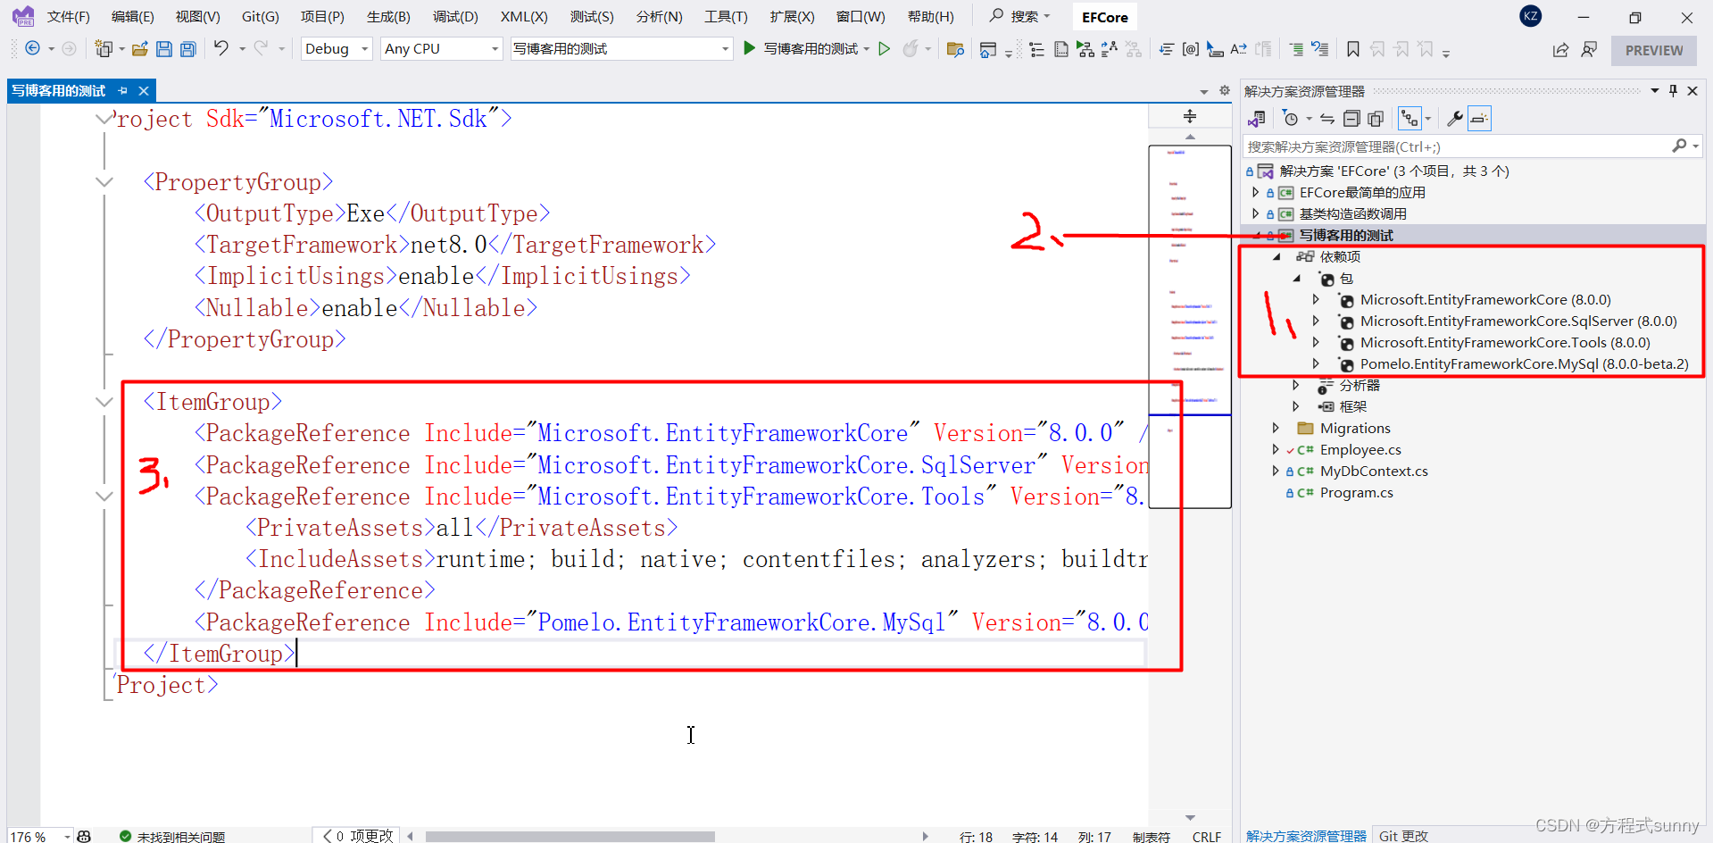Screen dimensions: 1713x843
Task: Select the Program.cs file in the tree
Action: coord(1356,492)
